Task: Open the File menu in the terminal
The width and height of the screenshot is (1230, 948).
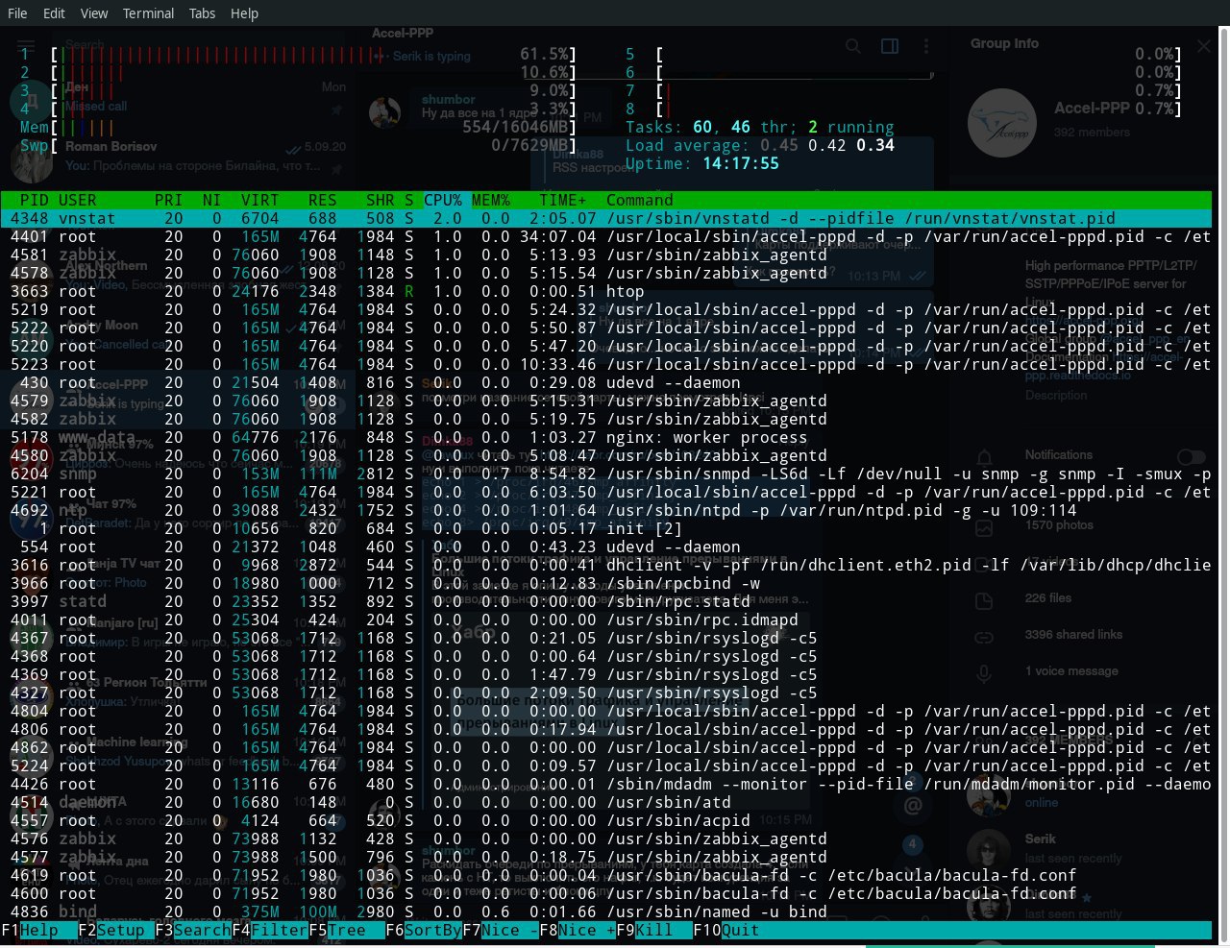Action: (17, 13)
